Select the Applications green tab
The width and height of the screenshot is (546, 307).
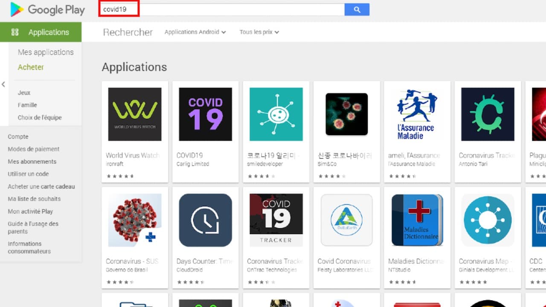coord(41,32)
